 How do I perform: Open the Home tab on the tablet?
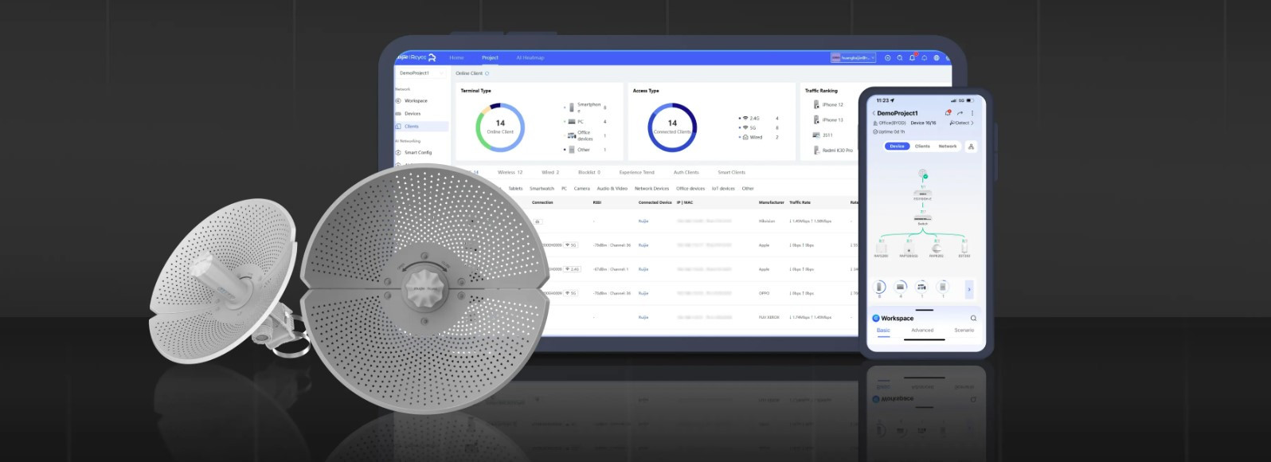point(456,57)
